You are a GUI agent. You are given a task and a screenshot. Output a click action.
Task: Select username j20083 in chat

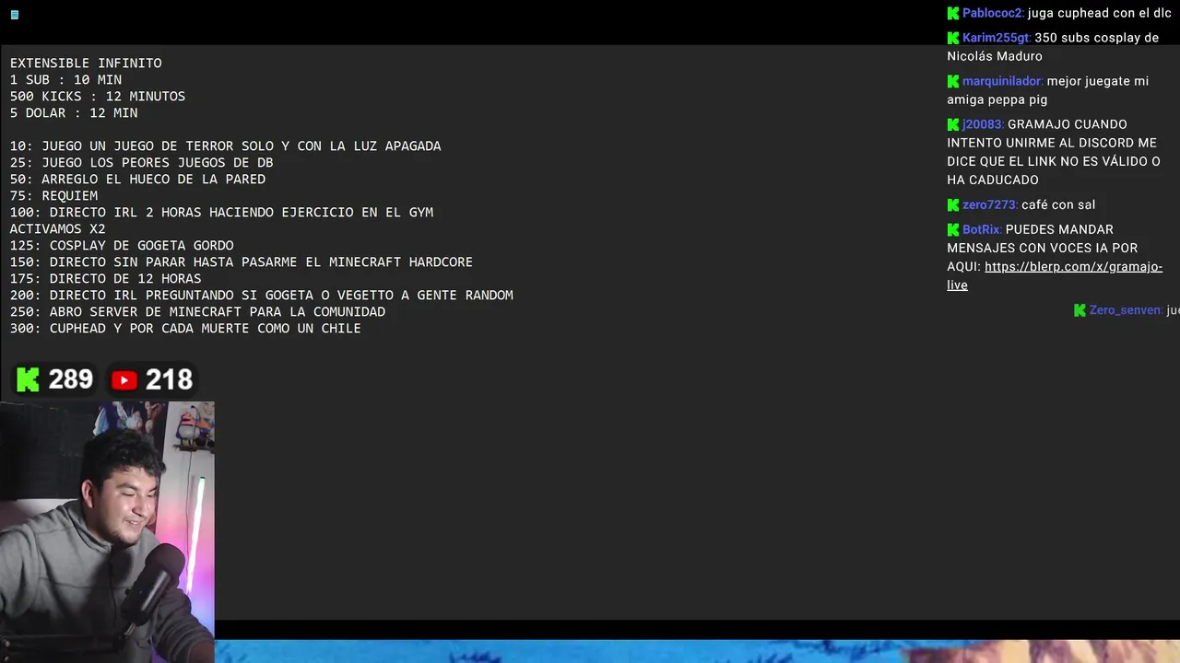(x=984, y=124)
